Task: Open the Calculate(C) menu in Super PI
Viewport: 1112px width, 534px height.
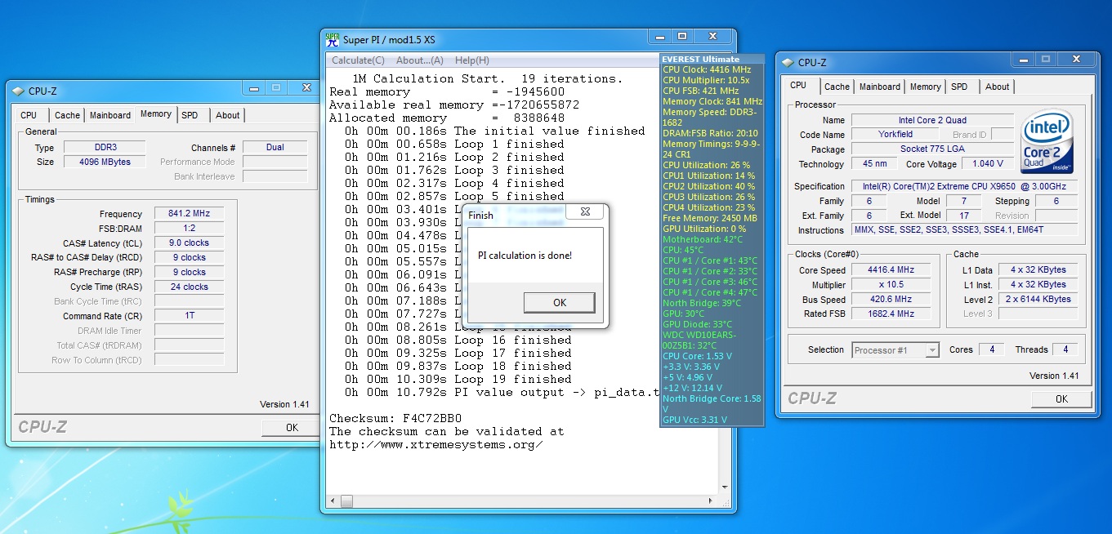Action: coord(358,60)
